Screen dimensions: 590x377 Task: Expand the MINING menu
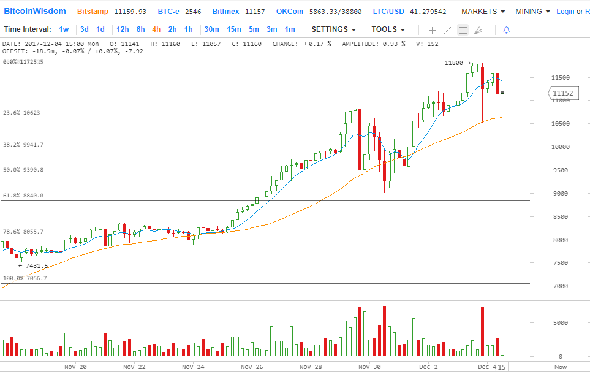tap(532, 11)
